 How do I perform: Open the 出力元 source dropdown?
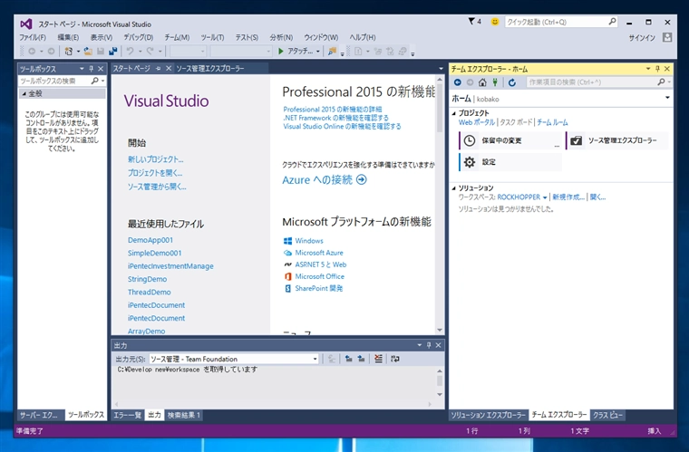315,359
